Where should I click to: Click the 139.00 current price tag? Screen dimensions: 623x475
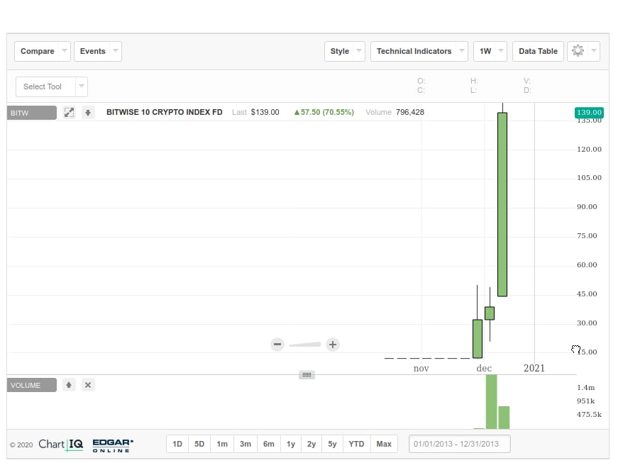[x=589, y=112]
